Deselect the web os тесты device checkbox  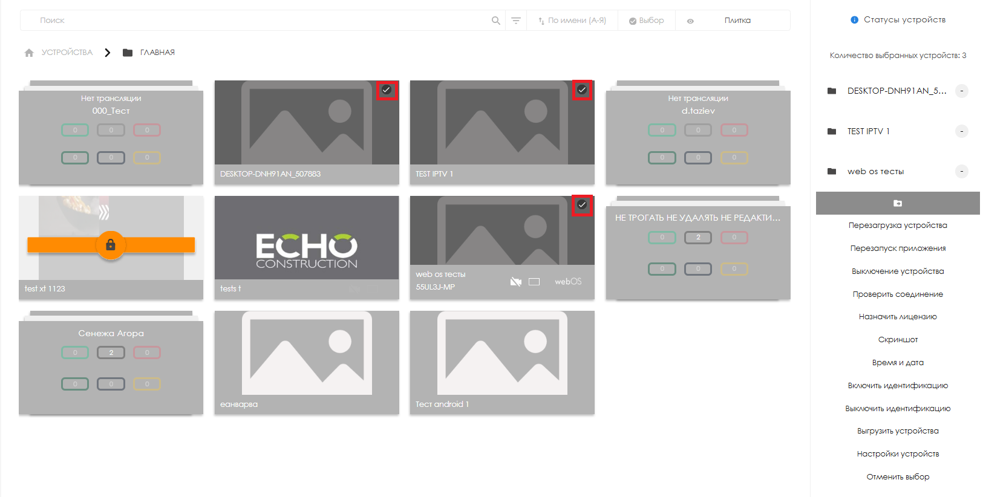pos(582,205)
